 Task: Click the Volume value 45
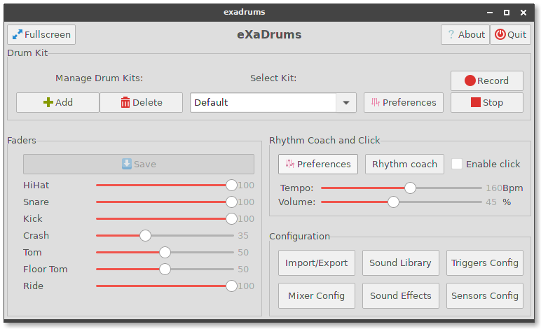point(491,202)
